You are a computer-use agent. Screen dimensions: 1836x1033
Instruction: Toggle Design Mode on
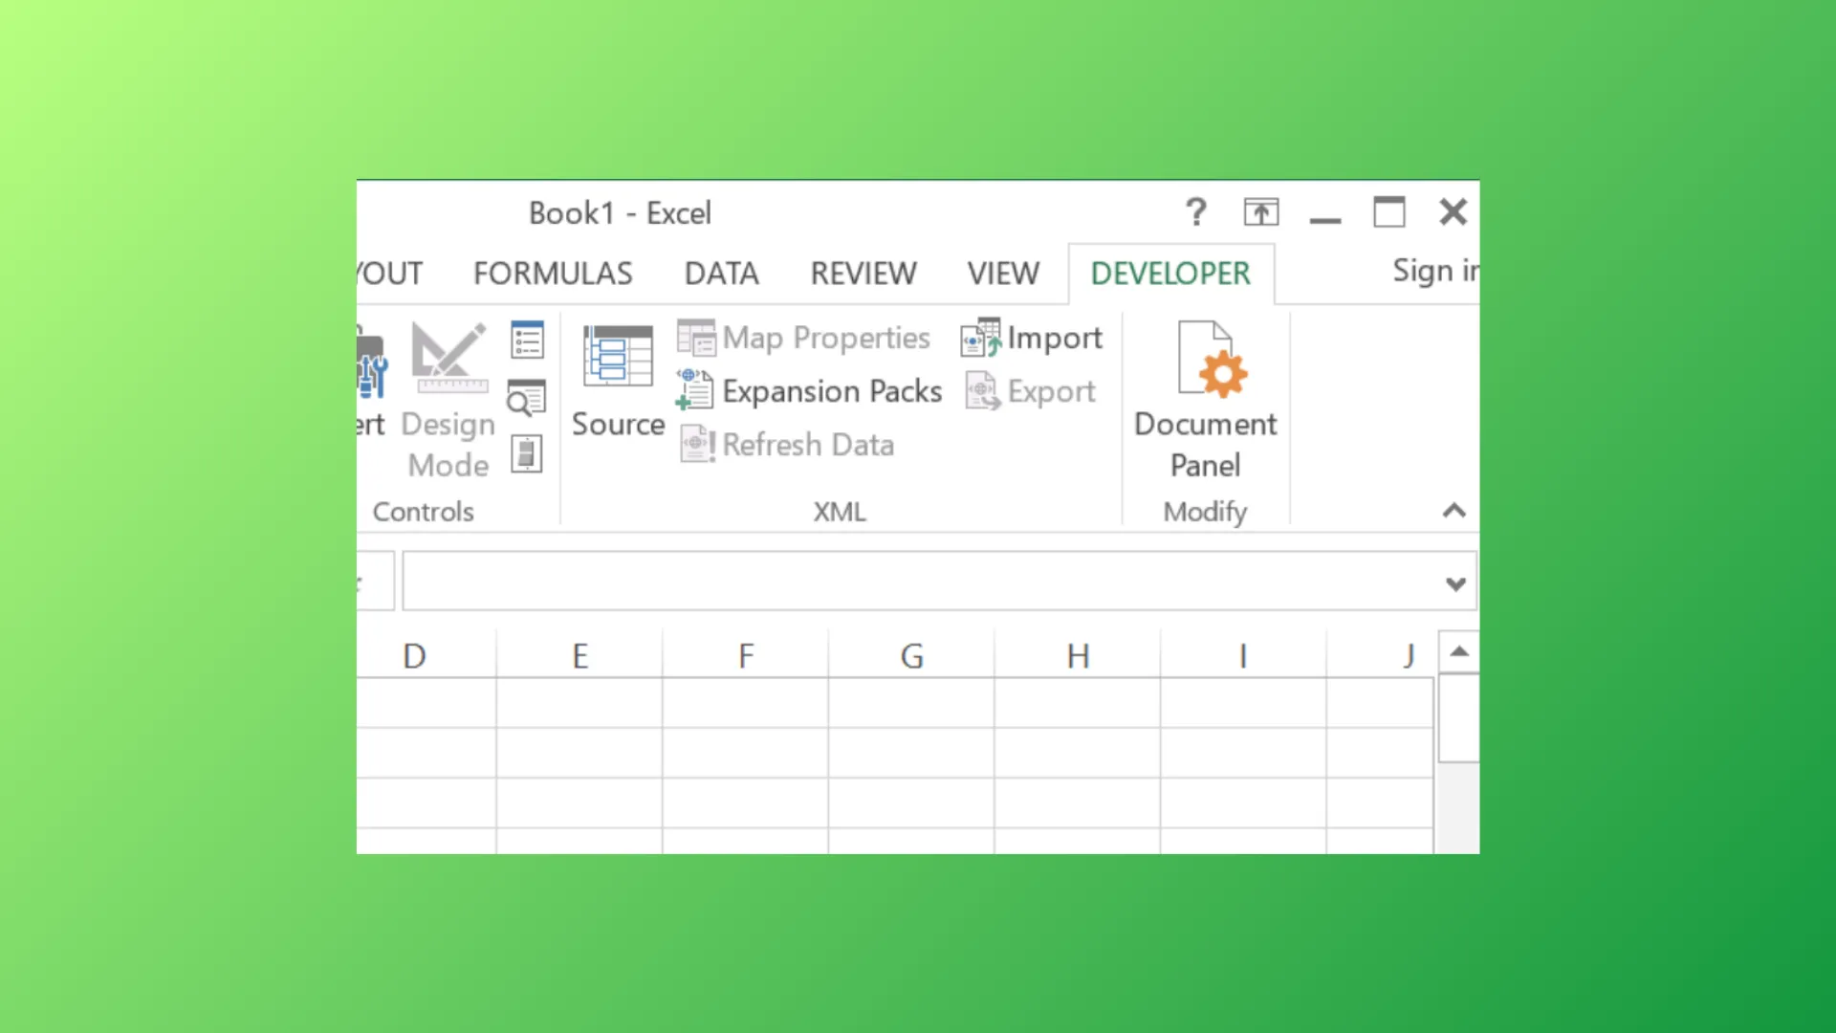point(448,392)
